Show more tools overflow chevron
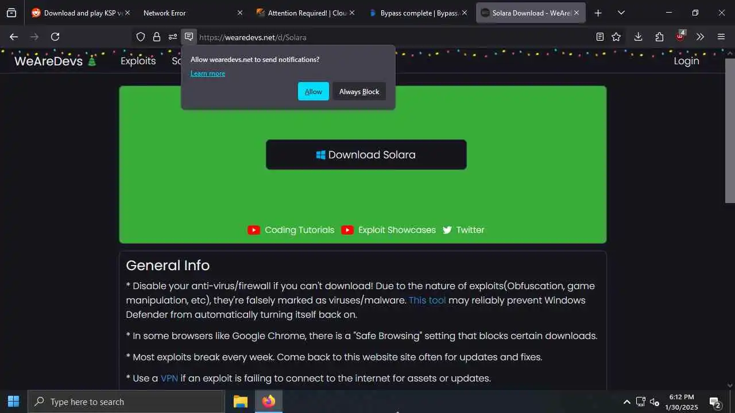Image resolution: width=735 pixels, height=413 pixels. pos(700,37)
